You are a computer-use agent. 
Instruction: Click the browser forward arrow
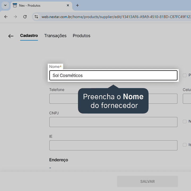coord(15,17)
